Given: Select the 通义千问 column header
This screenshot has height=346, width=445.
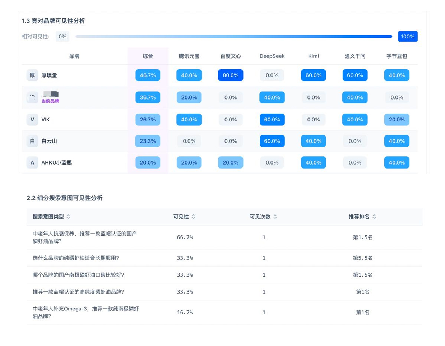Looking at the screenshot, I should pos(355,56).
